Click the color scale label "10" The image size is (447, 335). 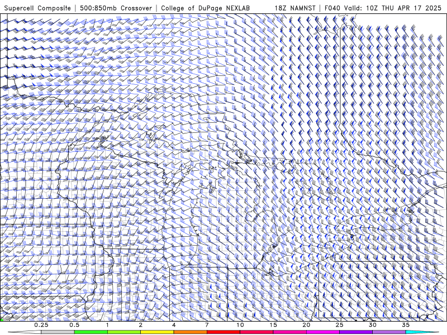[240, 325]
